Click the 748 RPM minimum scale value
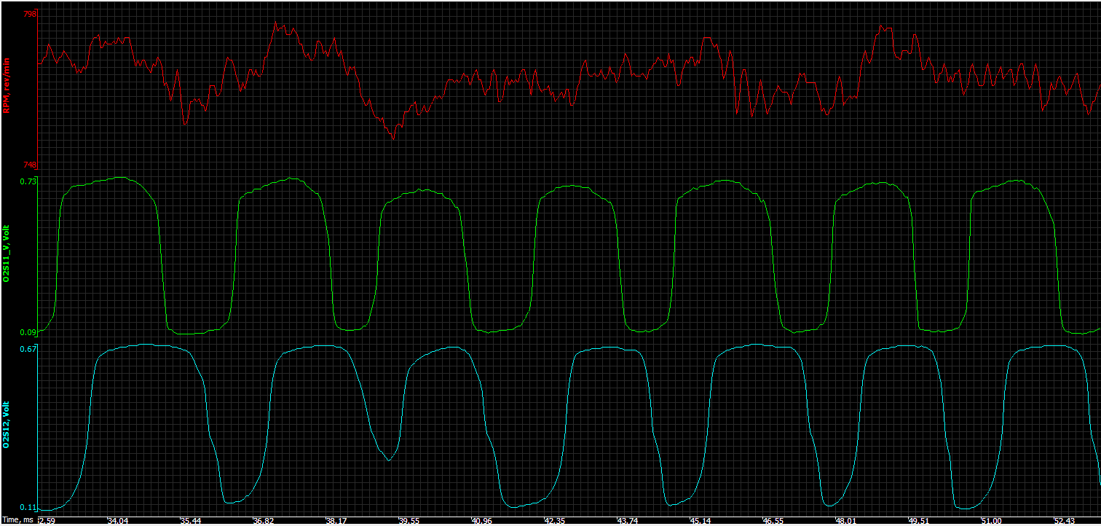The width and height of the screenshot is (1101, 526). click(29, 165)
